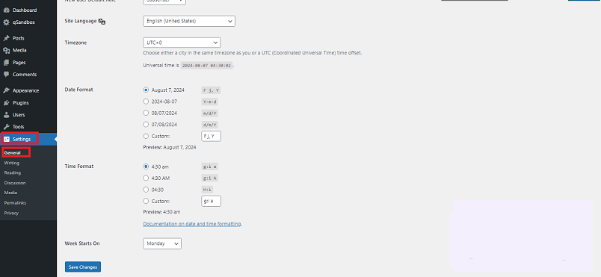This screenshot has width=601, height=277.
Task: Click the Appearance paintbrush icon
Action: tap(6, 90)
